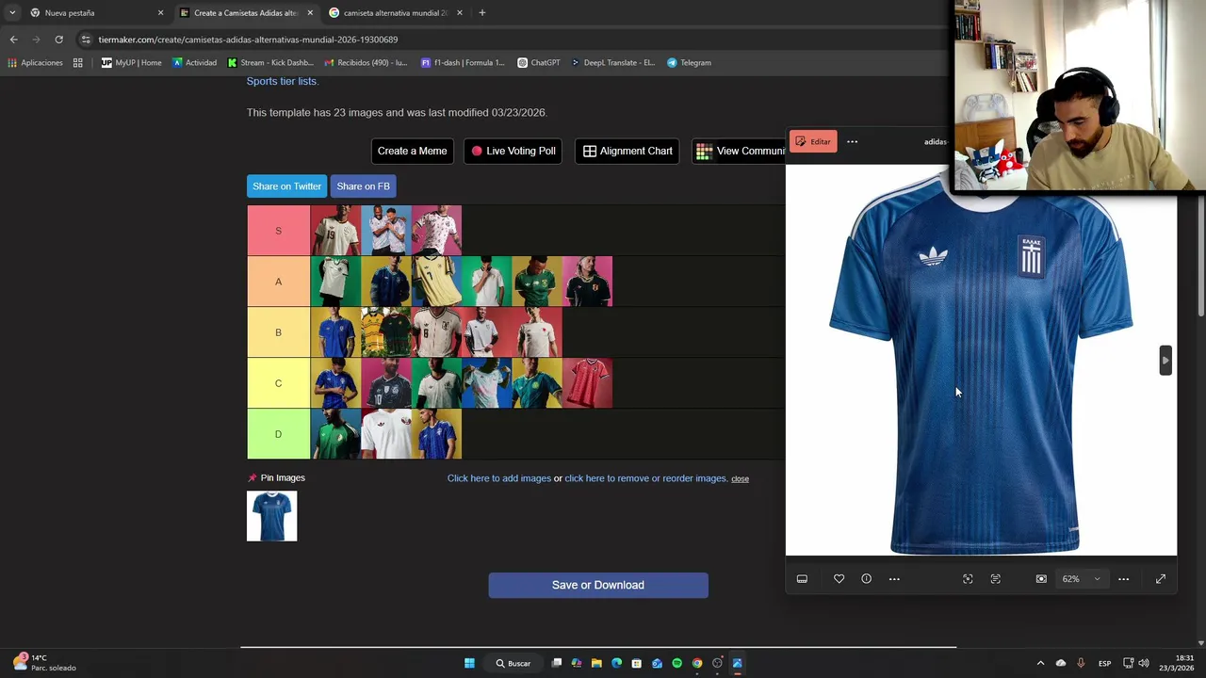
Task: Show file info in Photos viewer
Action: click(866, 579)
